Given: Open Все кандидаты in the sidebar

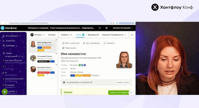Looking at the screenshot, I should coord(12,36).
